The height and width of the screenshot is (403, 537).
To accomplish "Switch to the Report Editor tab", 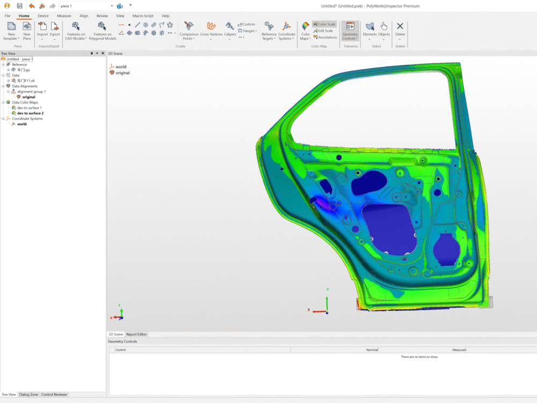I will (136, 334).
